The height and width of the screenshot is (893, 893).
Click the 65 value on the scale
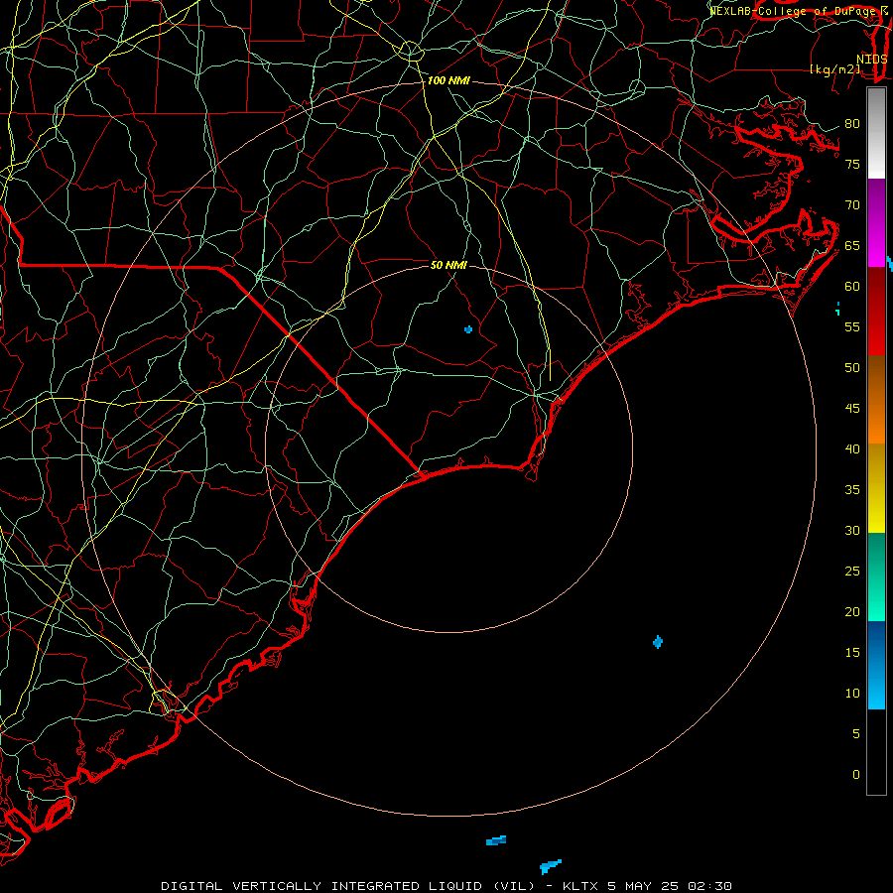[852, 245]
